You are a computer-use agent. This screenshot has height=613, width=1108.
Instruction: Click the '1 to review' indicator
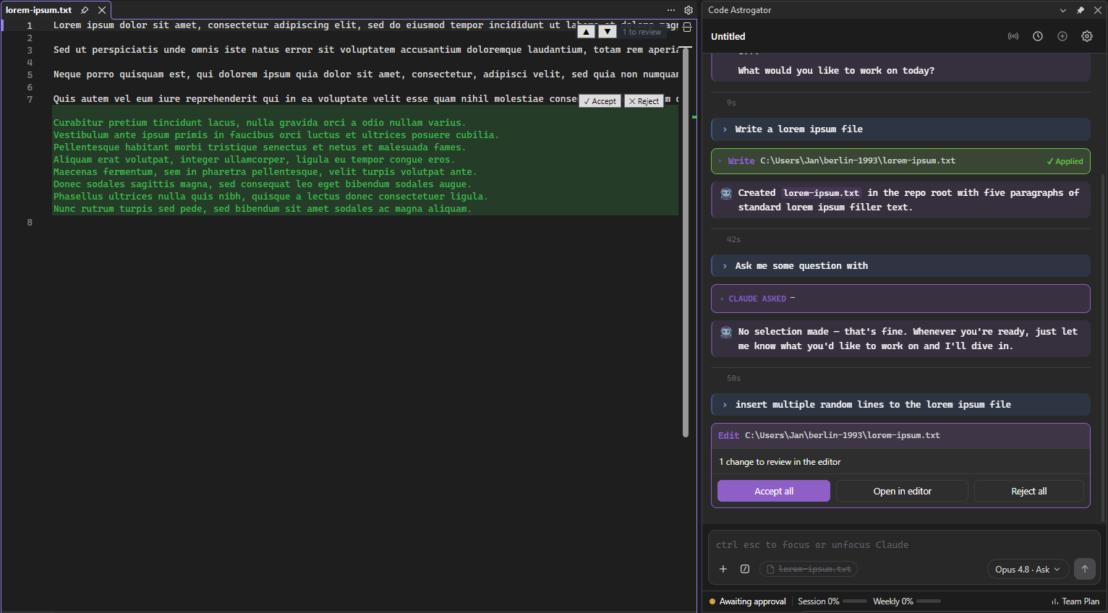[642, 32]
